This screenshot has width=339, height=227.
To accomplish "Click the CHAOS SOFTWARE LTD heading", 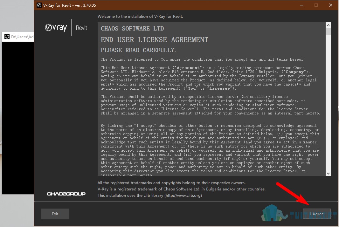I will pyautogui.click(x=132, y=29).
